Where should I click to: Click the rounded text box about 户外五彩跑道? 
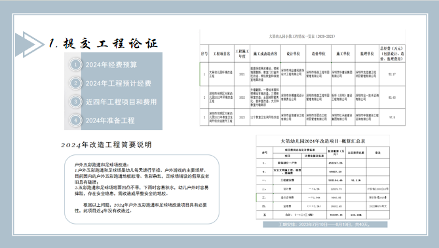(142, 189)
